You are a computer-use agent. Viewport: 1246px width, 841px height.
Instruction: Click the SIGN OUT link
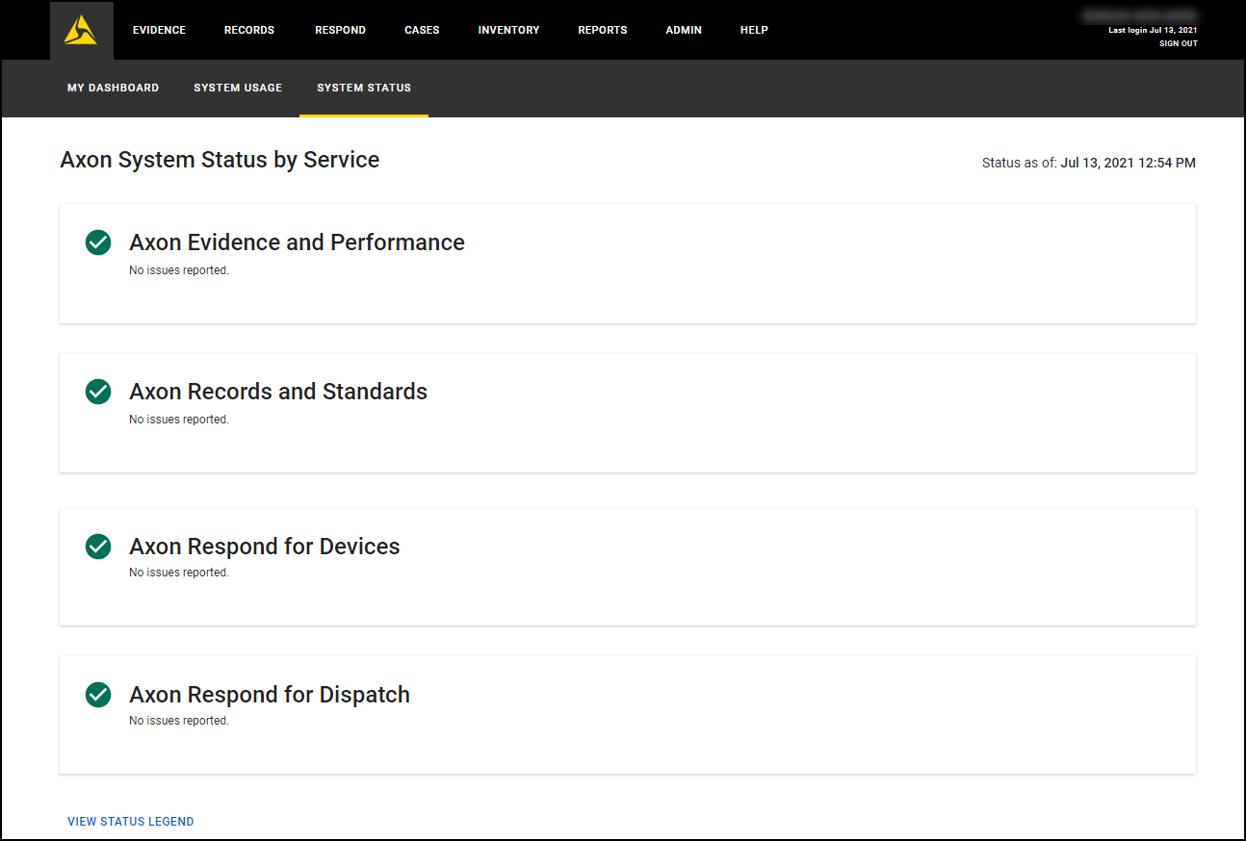click(1179, 42)
